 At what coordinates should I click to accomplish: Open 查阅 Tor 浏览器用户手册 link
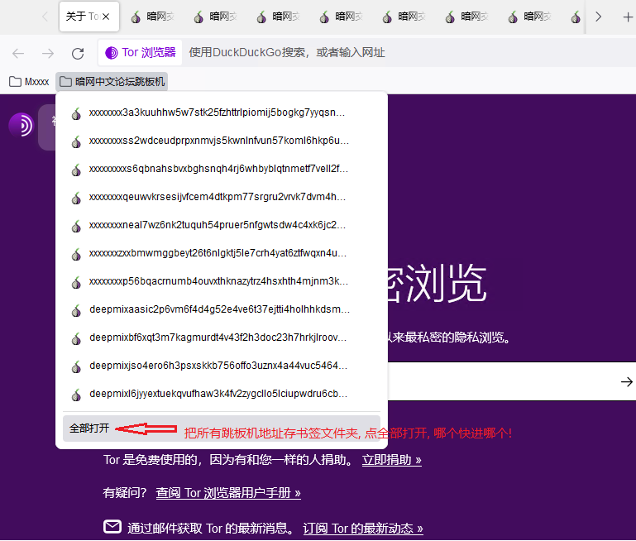[x=228, y=493]
